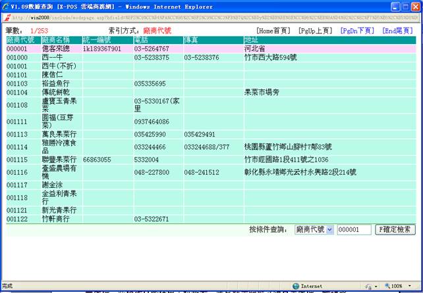
Task: Click the search value input field
Action: coord(353,230)
